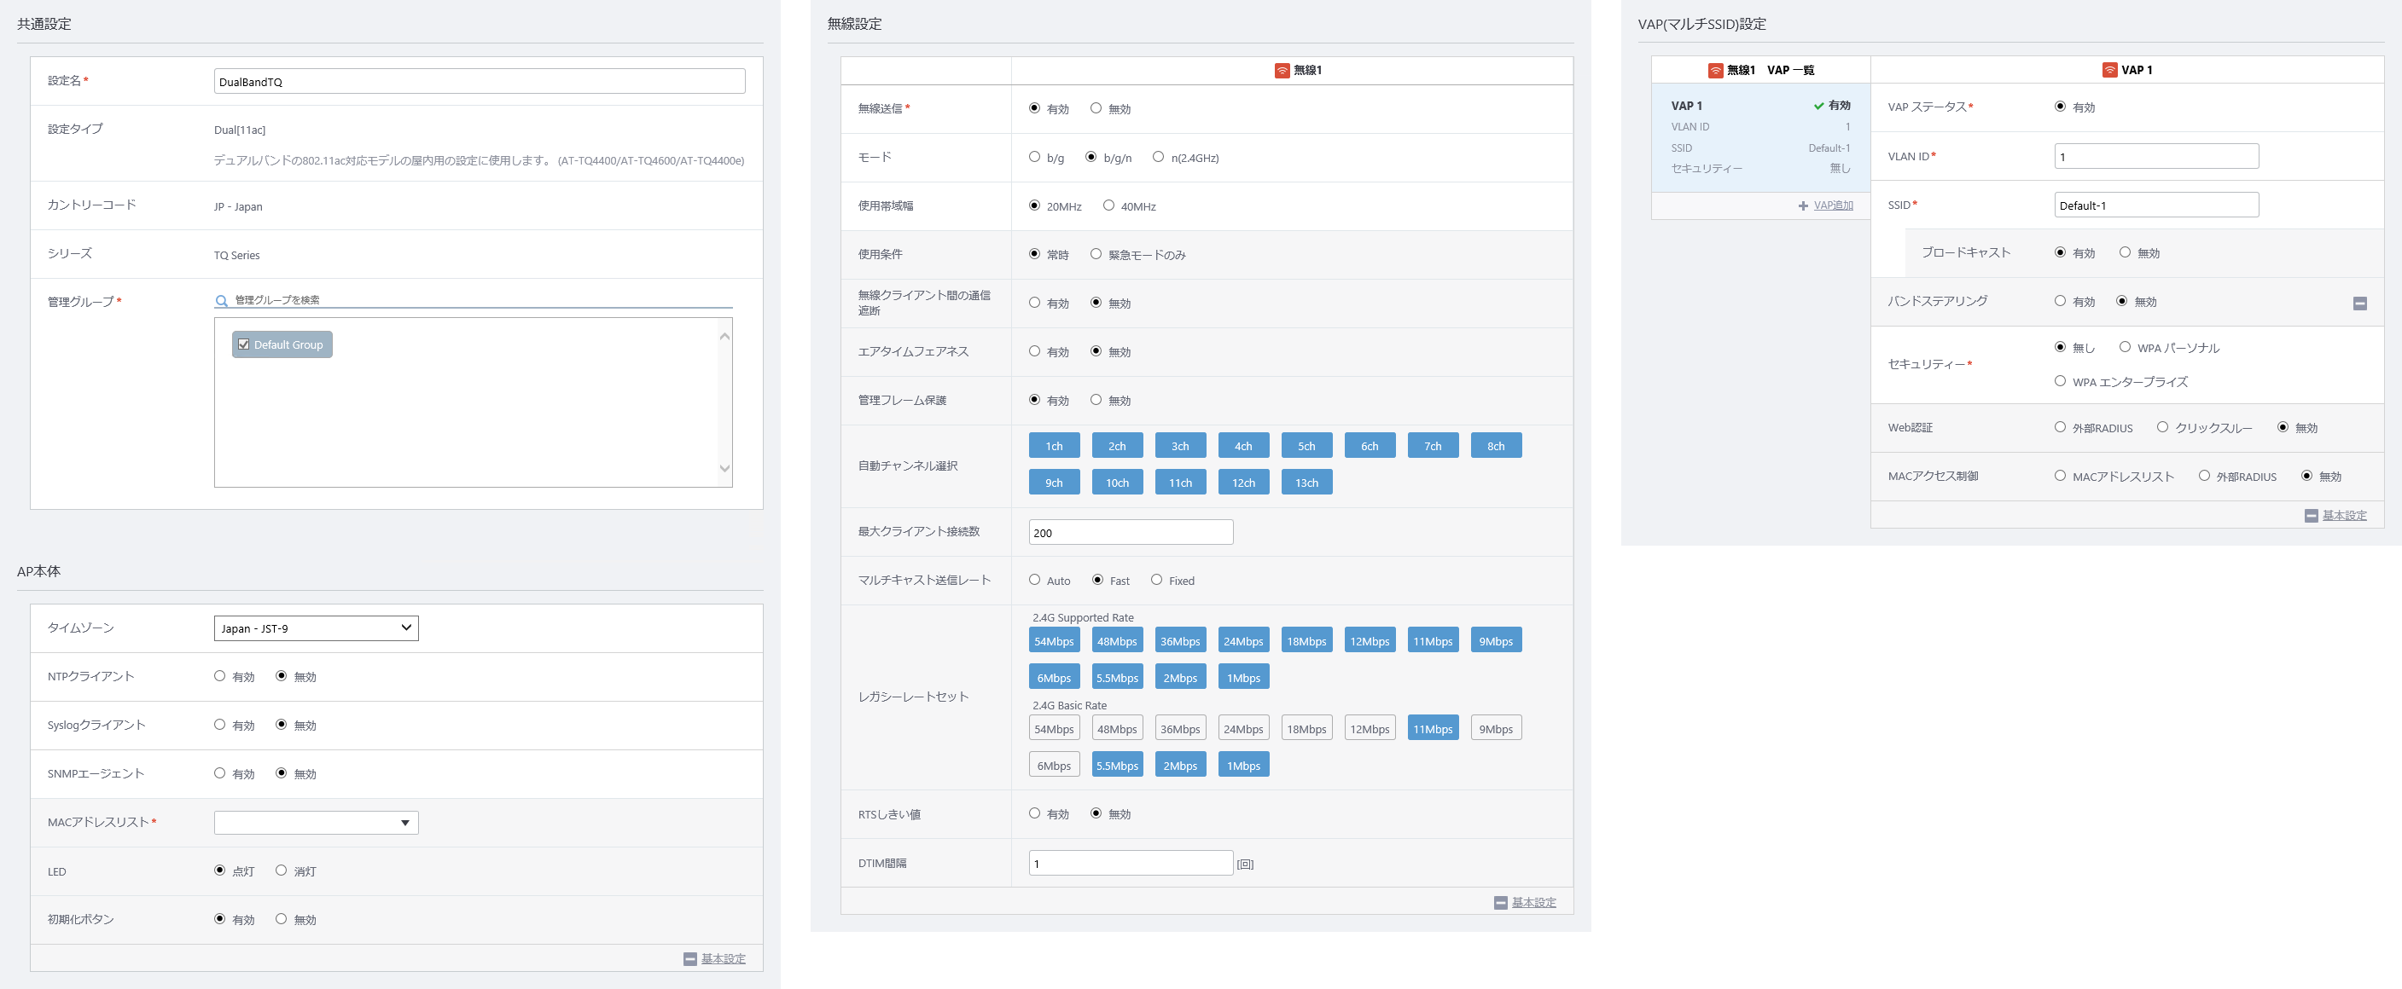Select MACアドレスリスト access control
Viewport: 2402px width, 989px height.
[2060, 476]
